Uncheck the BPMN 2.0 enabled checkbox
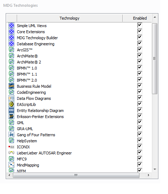Image resolution: width=168 pixels, height=194 pixels. 140,80
